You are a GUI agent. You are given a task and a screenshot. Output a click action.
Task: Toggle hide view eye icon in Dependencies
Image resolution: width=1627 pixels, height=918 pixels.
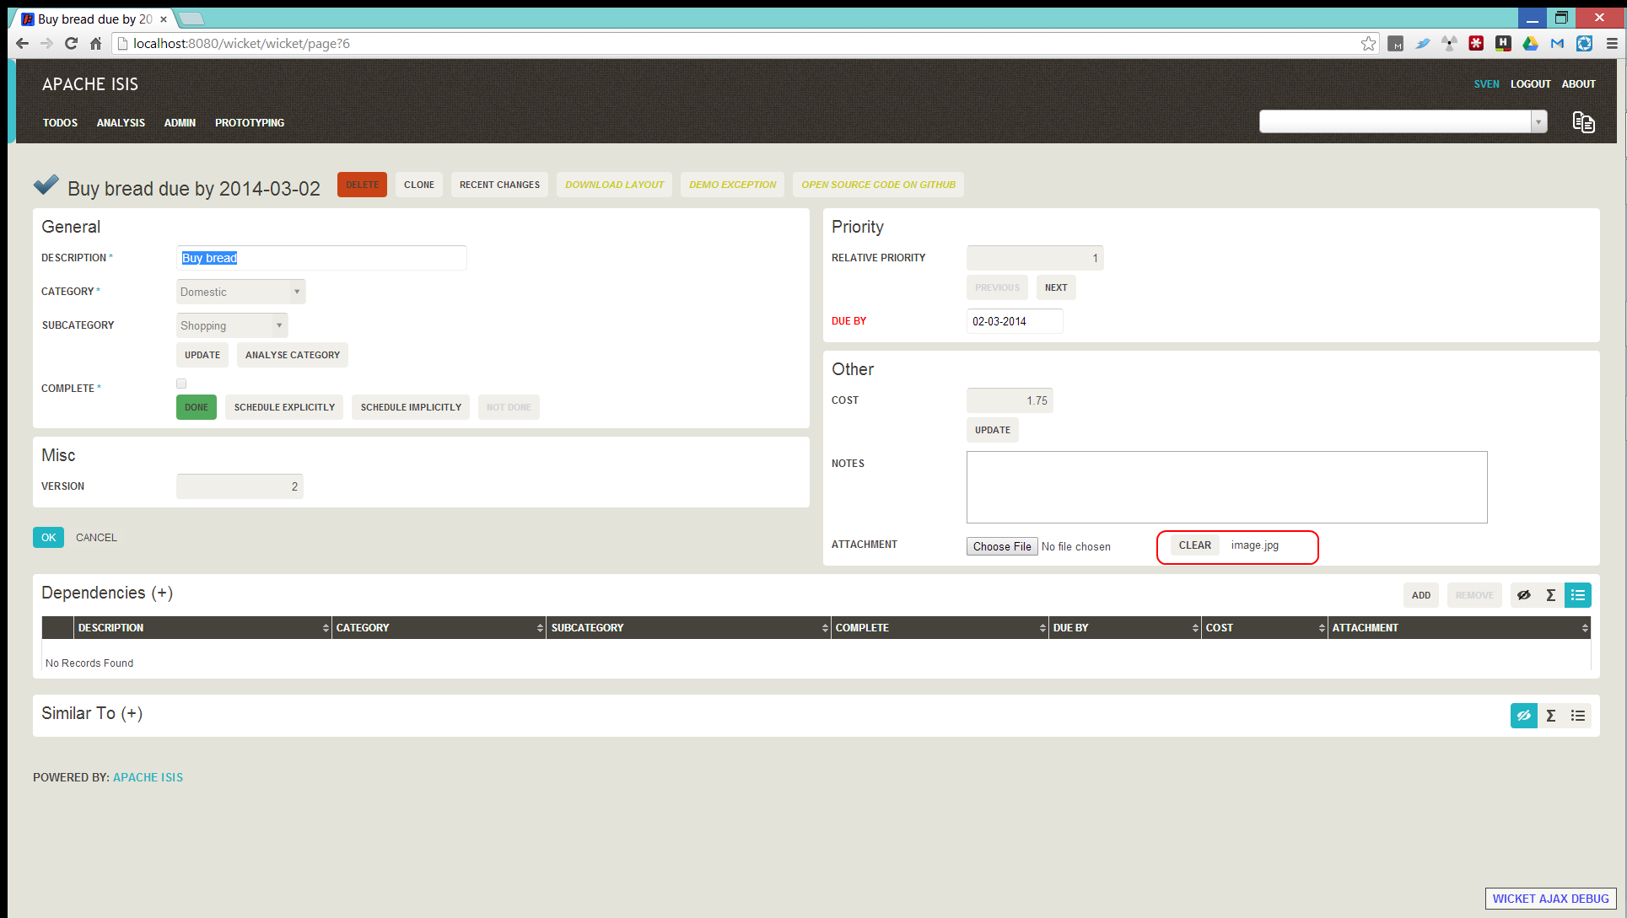click(1523, 595)
